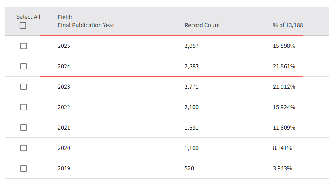The image size is (329, 179).
Task: Click the 15.598% percentage value
Action: [284, 46]
